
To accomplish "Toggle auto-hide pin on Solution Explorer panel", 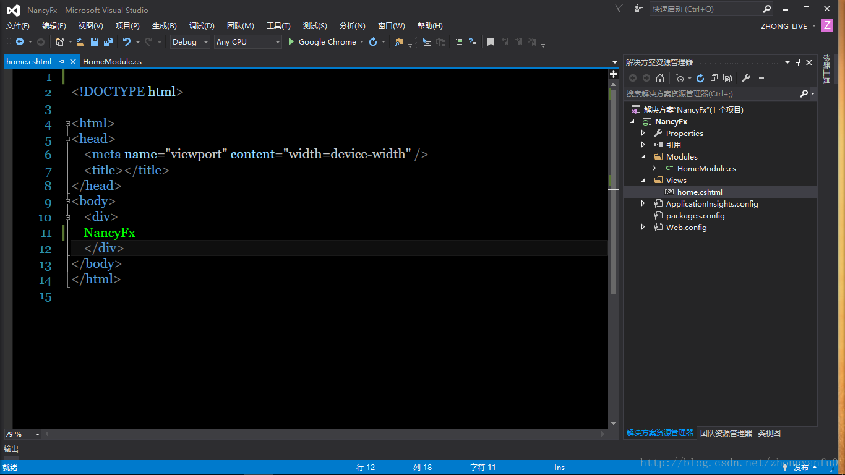I will click(x=798, y=62).
